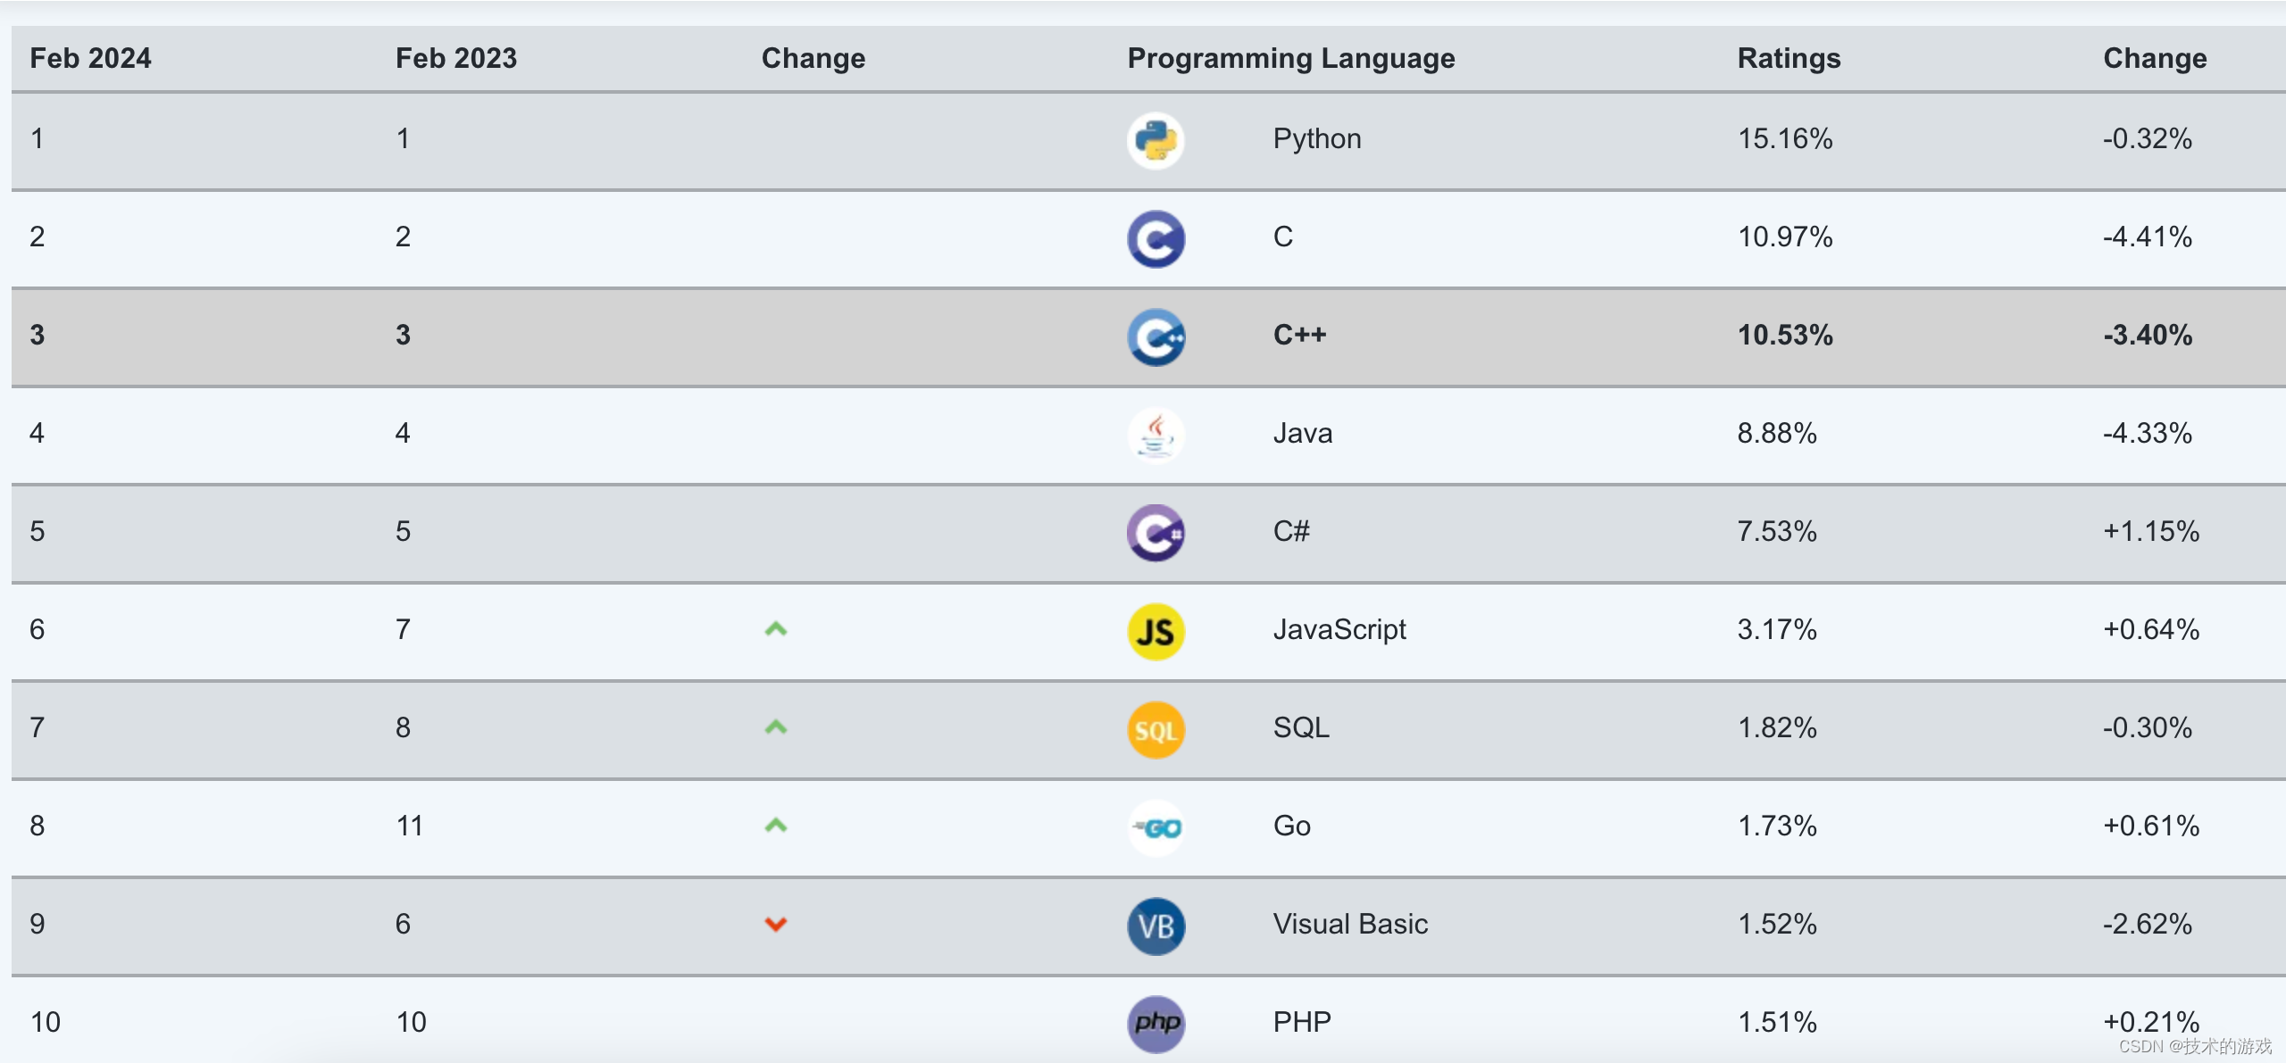Click C++'s 10.53% rating
This screenshot has width=2286, height=1063.
coord(1785,335)
